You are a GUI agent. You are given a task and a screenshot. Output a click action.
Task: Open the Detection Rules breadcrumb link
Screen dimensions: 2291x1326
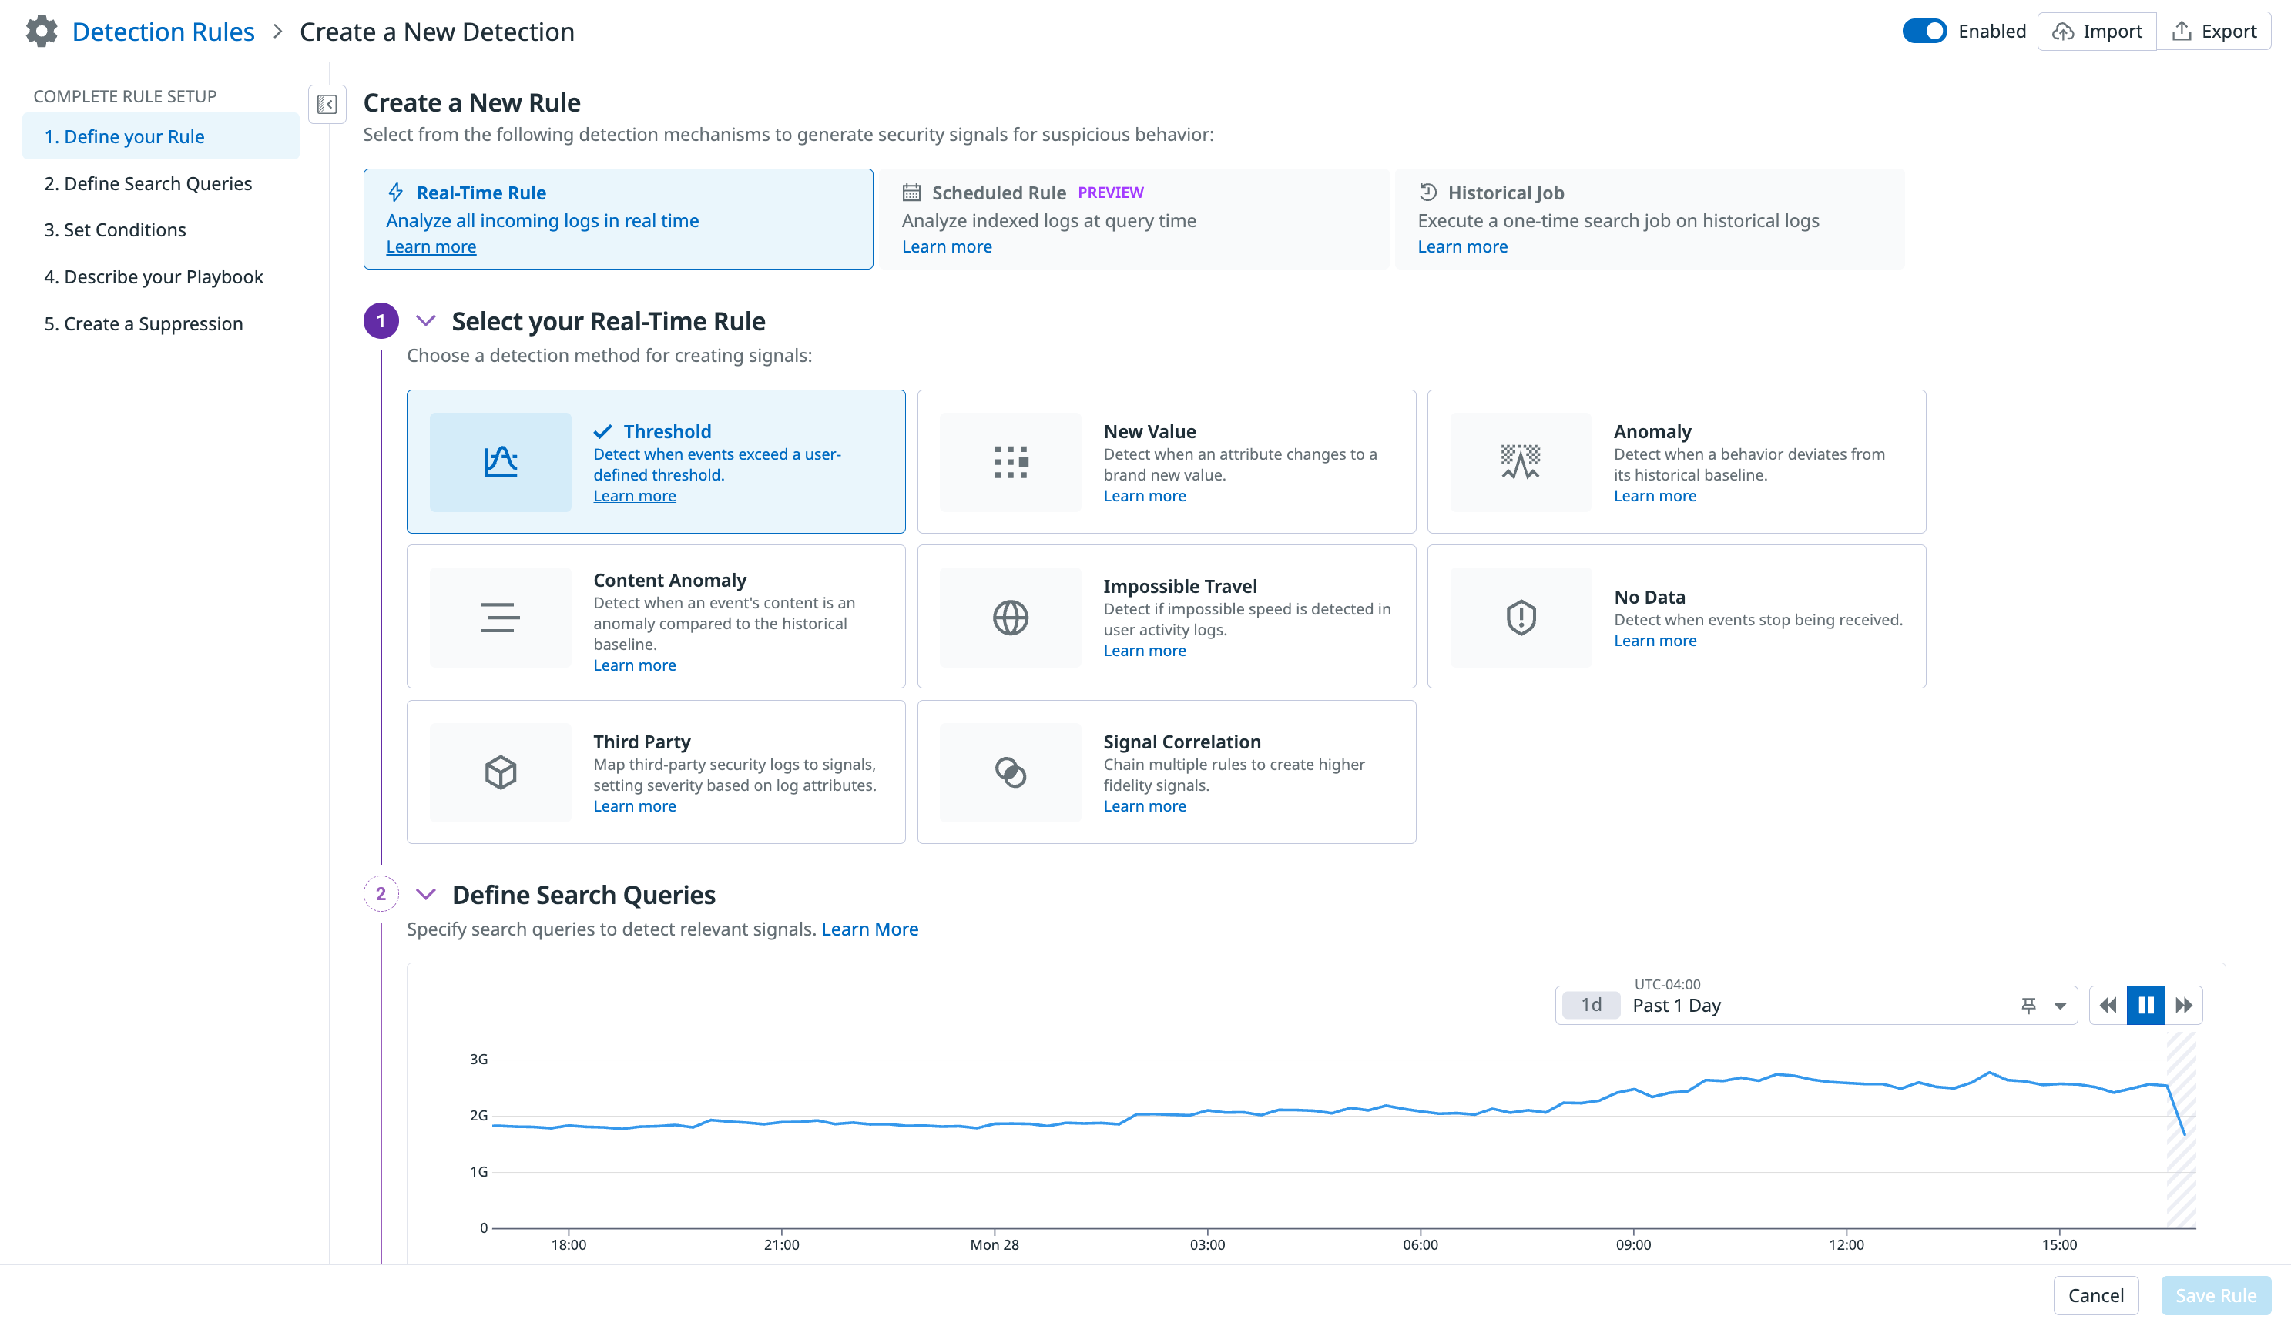163,32
